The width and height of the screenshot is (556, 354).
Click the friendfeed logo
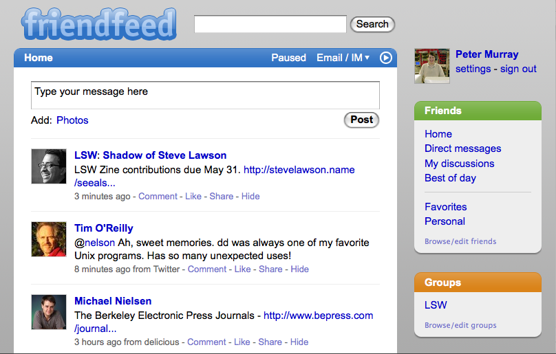coord(99,24)
